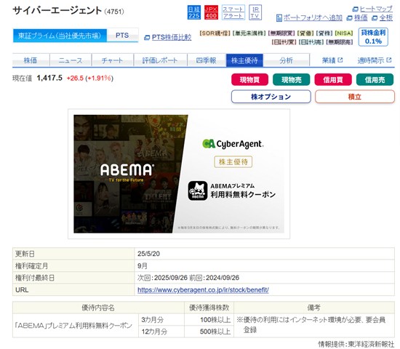The image size is (400, 349).
Task: Click the 貸株金利 0.1% box
Action: click(373, 37)
